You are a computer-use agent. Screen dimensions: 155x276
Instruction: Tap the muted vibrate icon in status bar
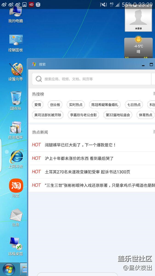tap(103, 5)
